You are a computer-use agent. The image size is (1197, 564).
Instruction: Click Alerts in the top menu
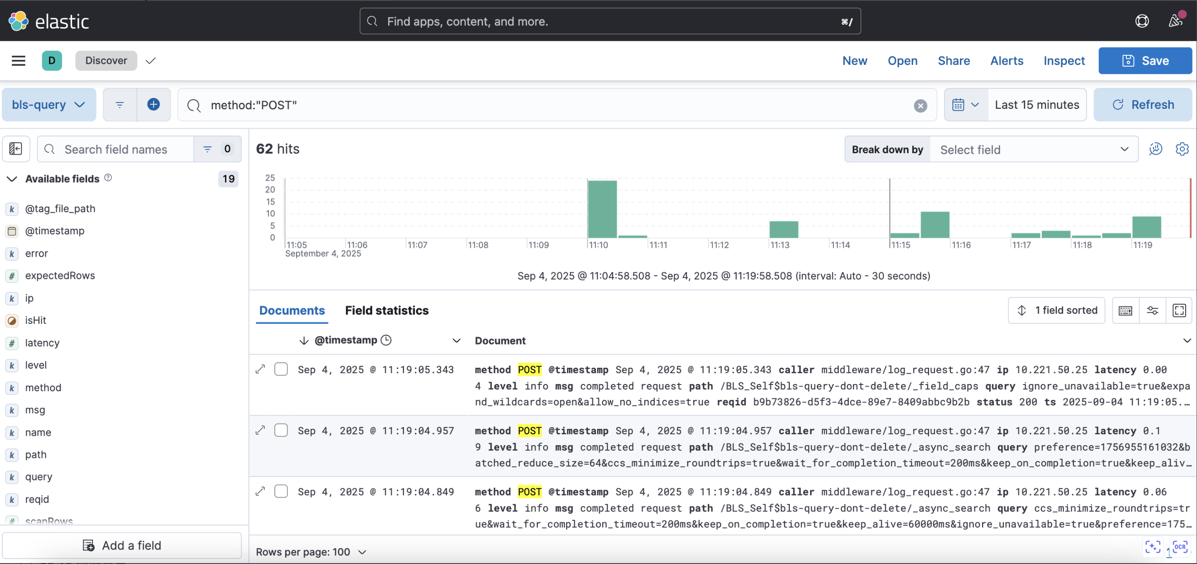(x=1007, y=60)
